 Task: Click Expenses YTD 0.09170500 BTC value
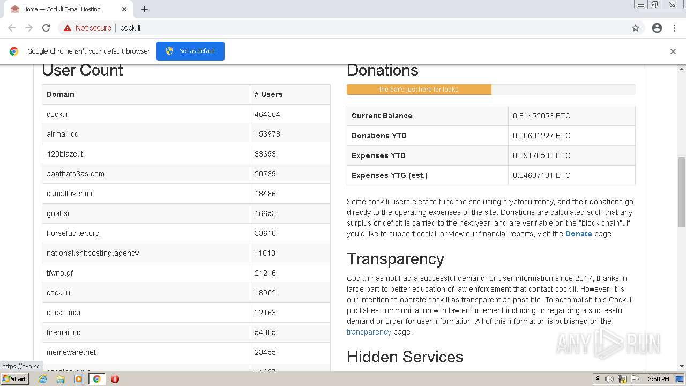click(x=541, y=155)
